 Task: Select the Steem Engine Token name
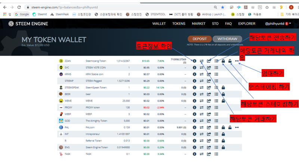point(97,147)
